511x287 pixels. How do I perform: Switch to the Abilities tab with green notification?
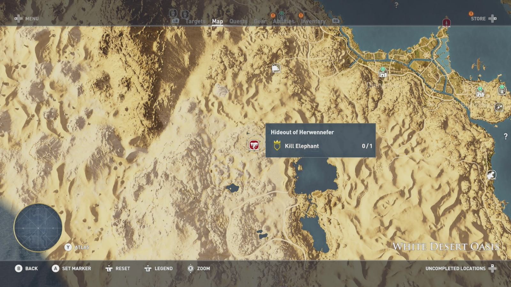tap(283, 21)
